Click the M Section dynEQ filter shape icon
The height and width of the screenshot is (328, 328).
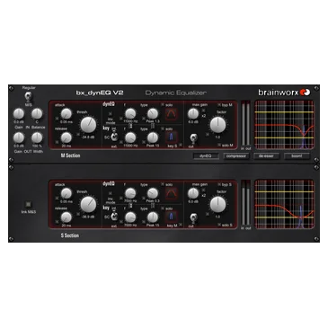click(171, 114)
